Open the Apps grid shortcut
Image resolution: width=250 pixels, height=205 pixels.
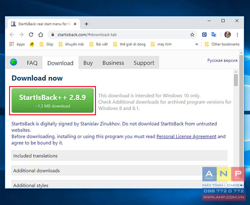(17, 44)
